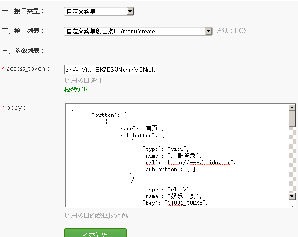Click the 方法：POST label
The height and width of the screenshot is (237, 298).
[233, 31]
